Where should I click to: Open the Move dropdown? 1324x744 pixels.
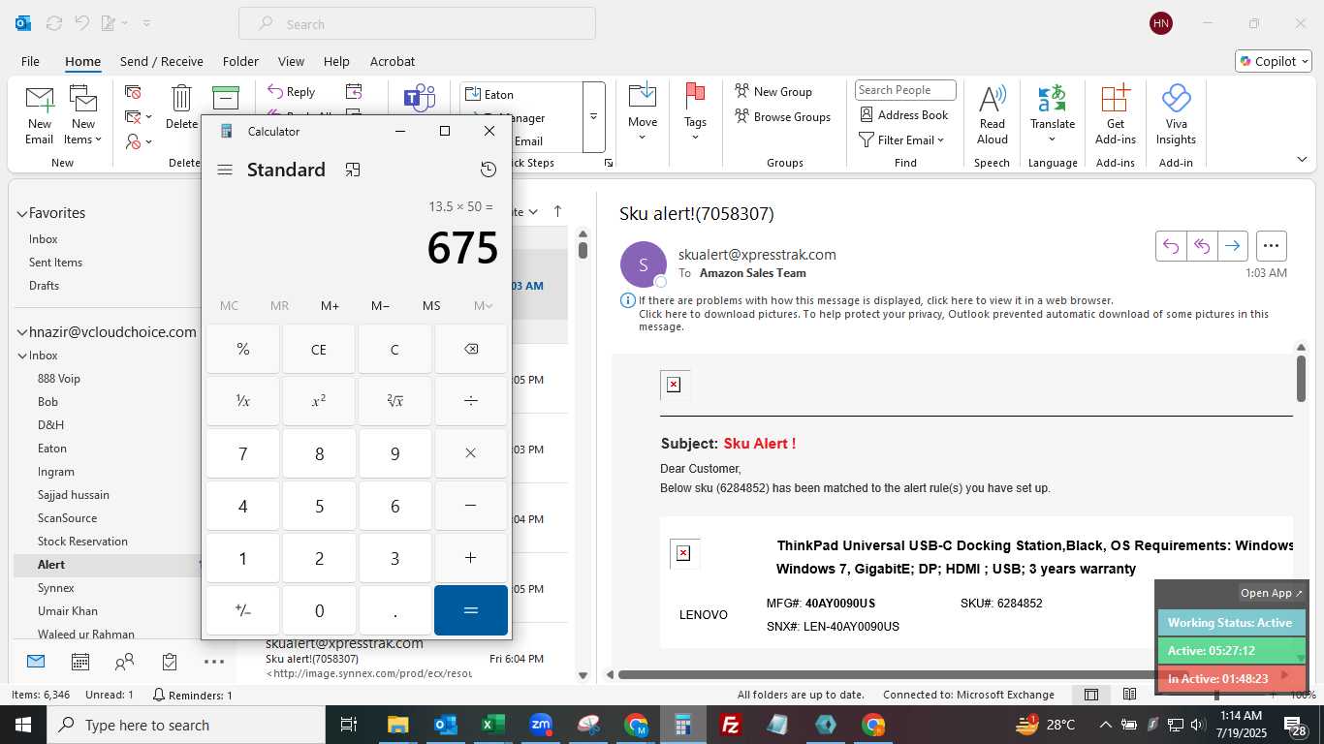643,112
